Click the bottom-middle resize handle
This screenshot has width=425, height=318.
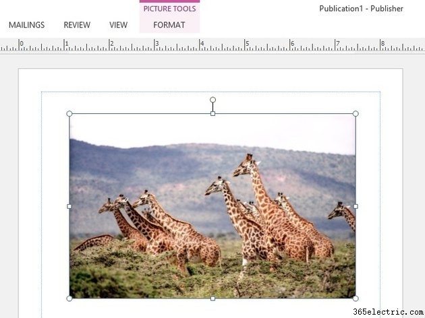tap(213, 298)
